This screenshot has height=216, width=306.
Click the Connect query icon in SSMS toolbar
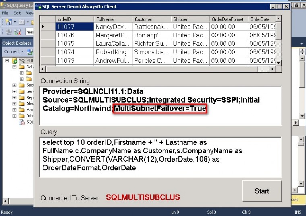pos(9,32)
